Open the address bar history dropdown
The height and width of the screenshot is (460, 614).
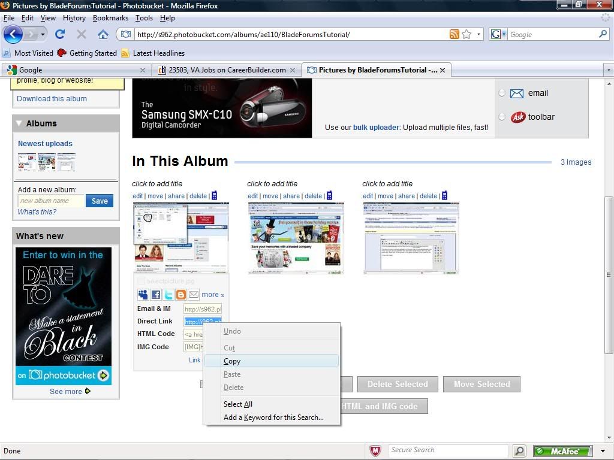pos(478,34)
